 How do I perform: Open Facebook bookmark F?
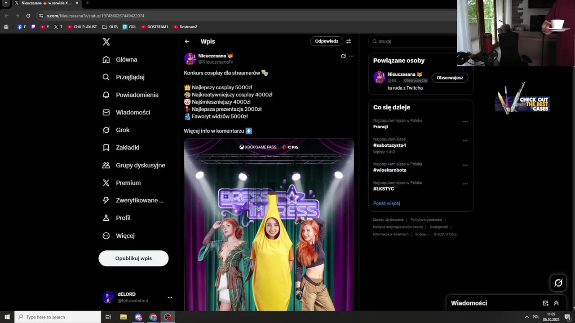22,27
